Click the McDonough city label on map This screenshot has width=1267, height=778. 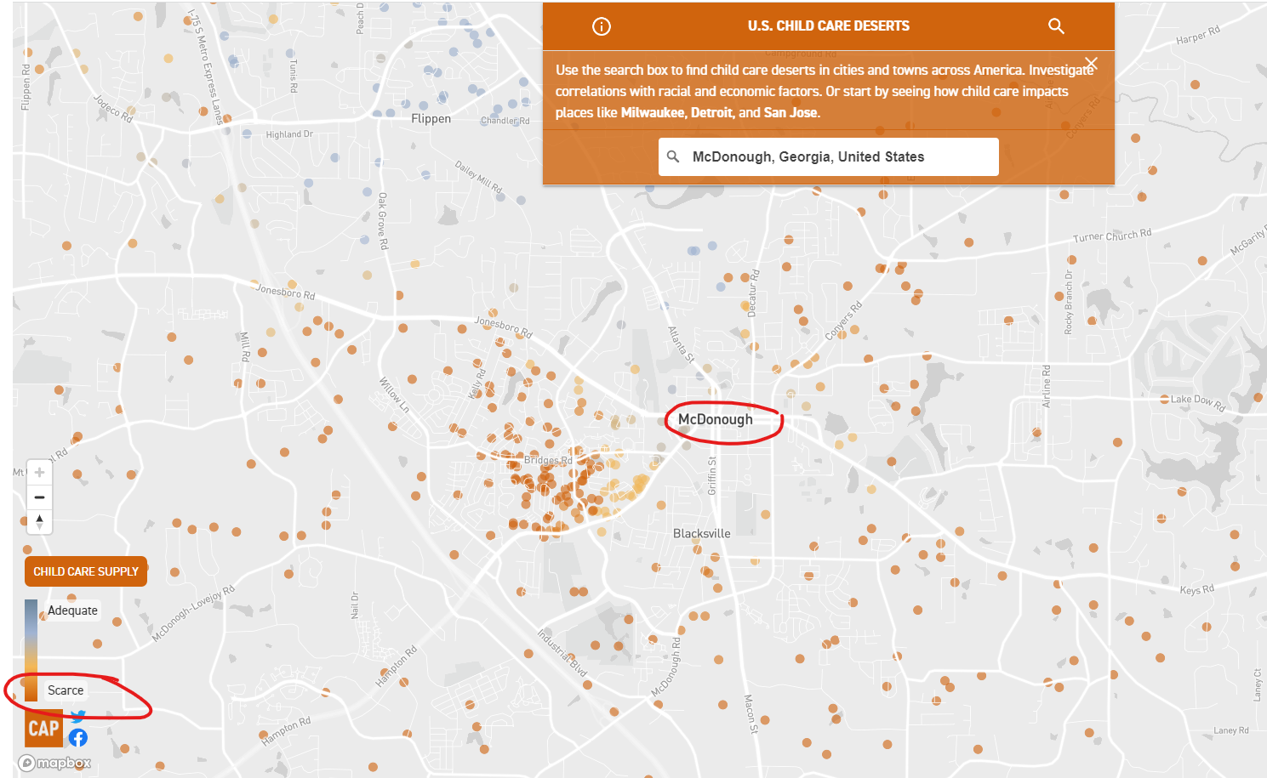(x=716, y=419)
